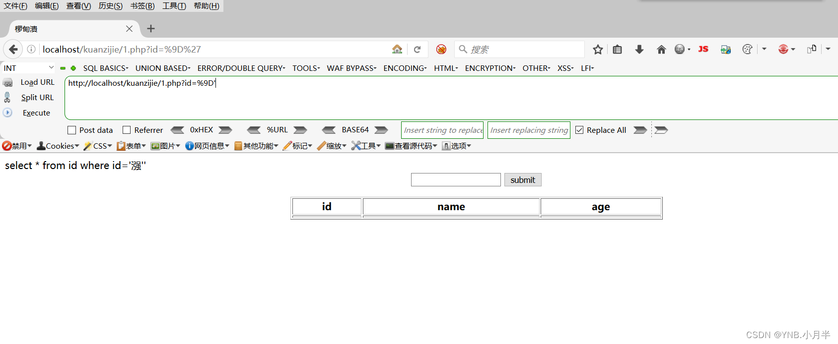The width and height of the screenshot is (838, 344).
Task: Focus the HackBar URL text area
Action: coord(451,98)
